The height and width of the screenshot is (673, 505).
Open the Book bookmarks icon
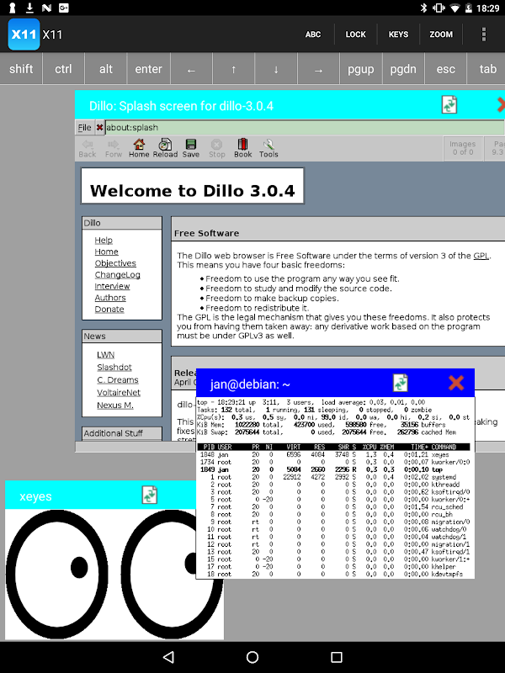point(243,149)
